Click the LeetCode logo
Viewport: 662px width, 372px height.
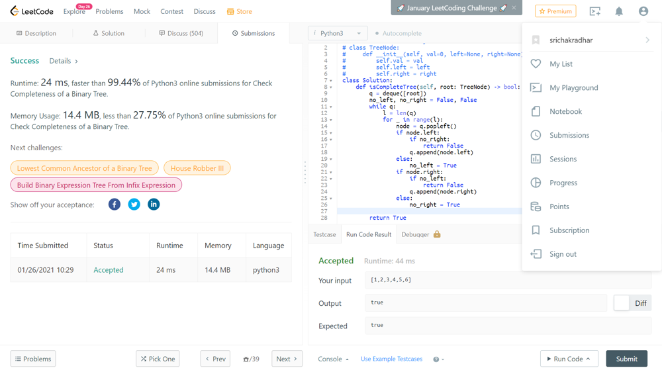click(x=33, y=11)
